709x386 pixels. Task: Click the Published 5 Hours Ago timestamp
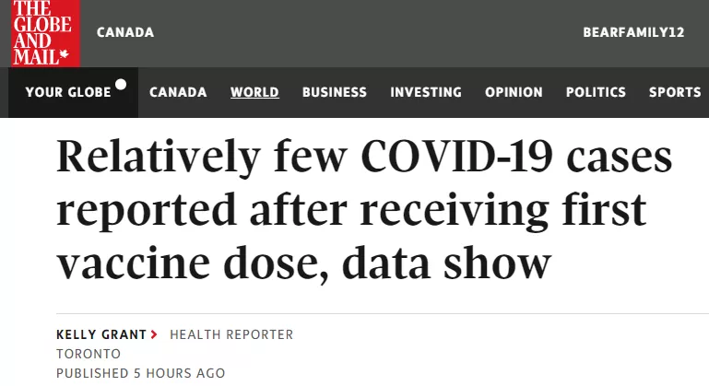pyautogui.click(x=140, y=373)
